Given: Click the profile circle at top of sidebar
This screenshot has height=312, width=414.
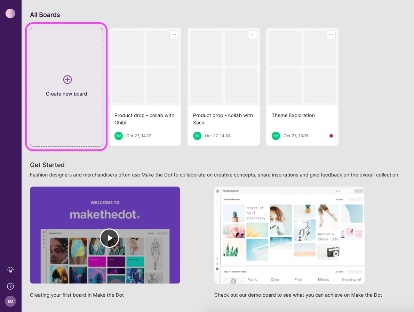Looking at the screenshot, I should 10,13.
